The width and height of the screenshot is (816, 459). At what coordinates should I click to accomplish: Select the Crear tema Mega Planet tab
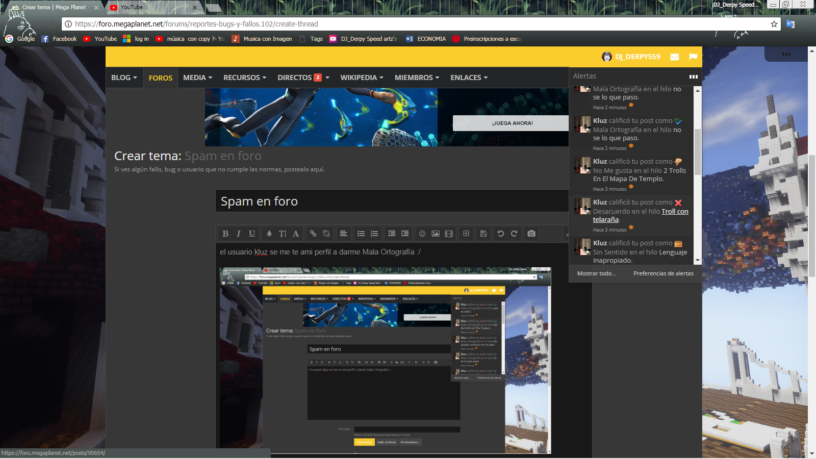click(x=54, y=7)
